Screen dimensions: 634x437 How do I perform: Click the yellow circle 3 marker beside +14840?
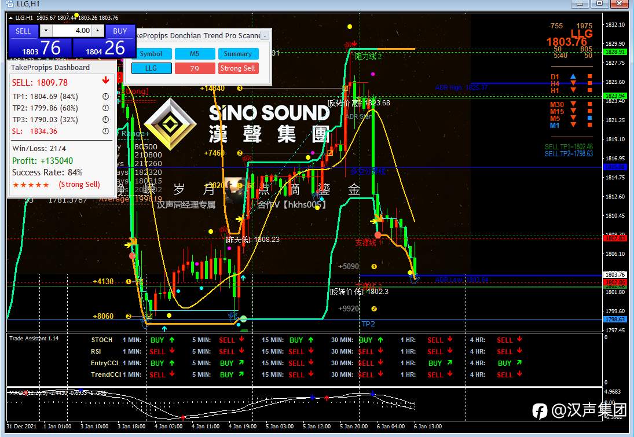coord(240,88)
